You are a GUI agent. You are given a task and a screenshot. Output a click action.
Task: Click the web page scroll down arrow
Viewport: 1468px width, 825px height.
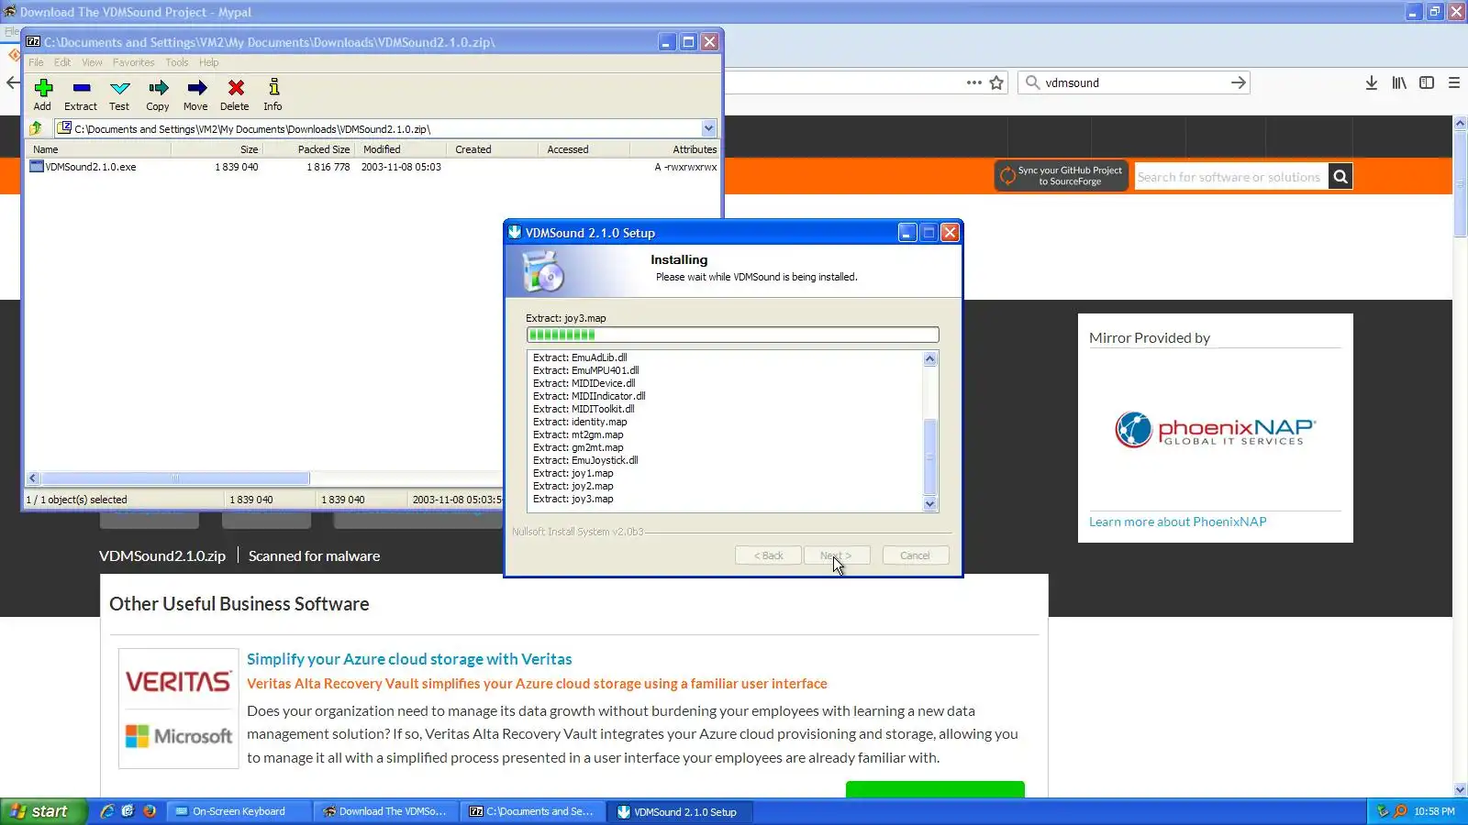(1460, 790)
